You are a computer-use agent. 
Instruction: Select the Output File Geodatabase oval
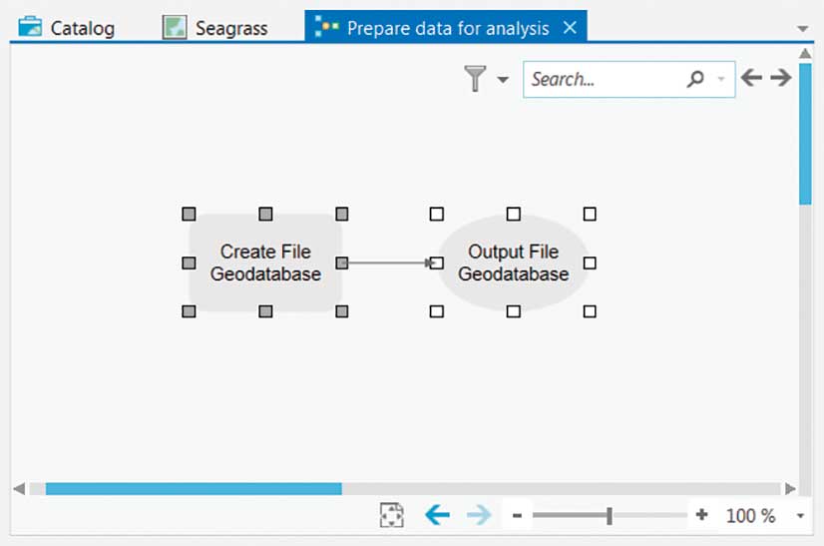[513, 263]
